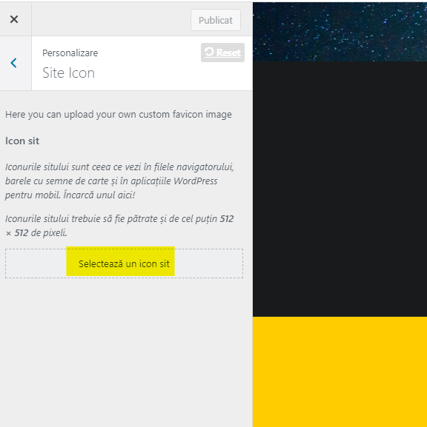Choose "Selectează un icon sit" to upload favicon
The image size is (427, 427).
click(124, 263)
